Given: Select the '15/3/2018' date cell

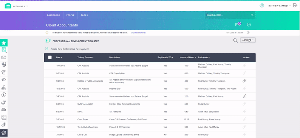Looking at the screenshot, I should click(x=60, y=89).
